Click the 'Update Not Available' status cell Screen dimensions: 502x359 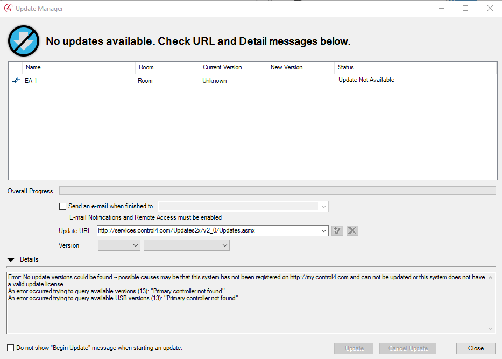[x=366, y=80]
